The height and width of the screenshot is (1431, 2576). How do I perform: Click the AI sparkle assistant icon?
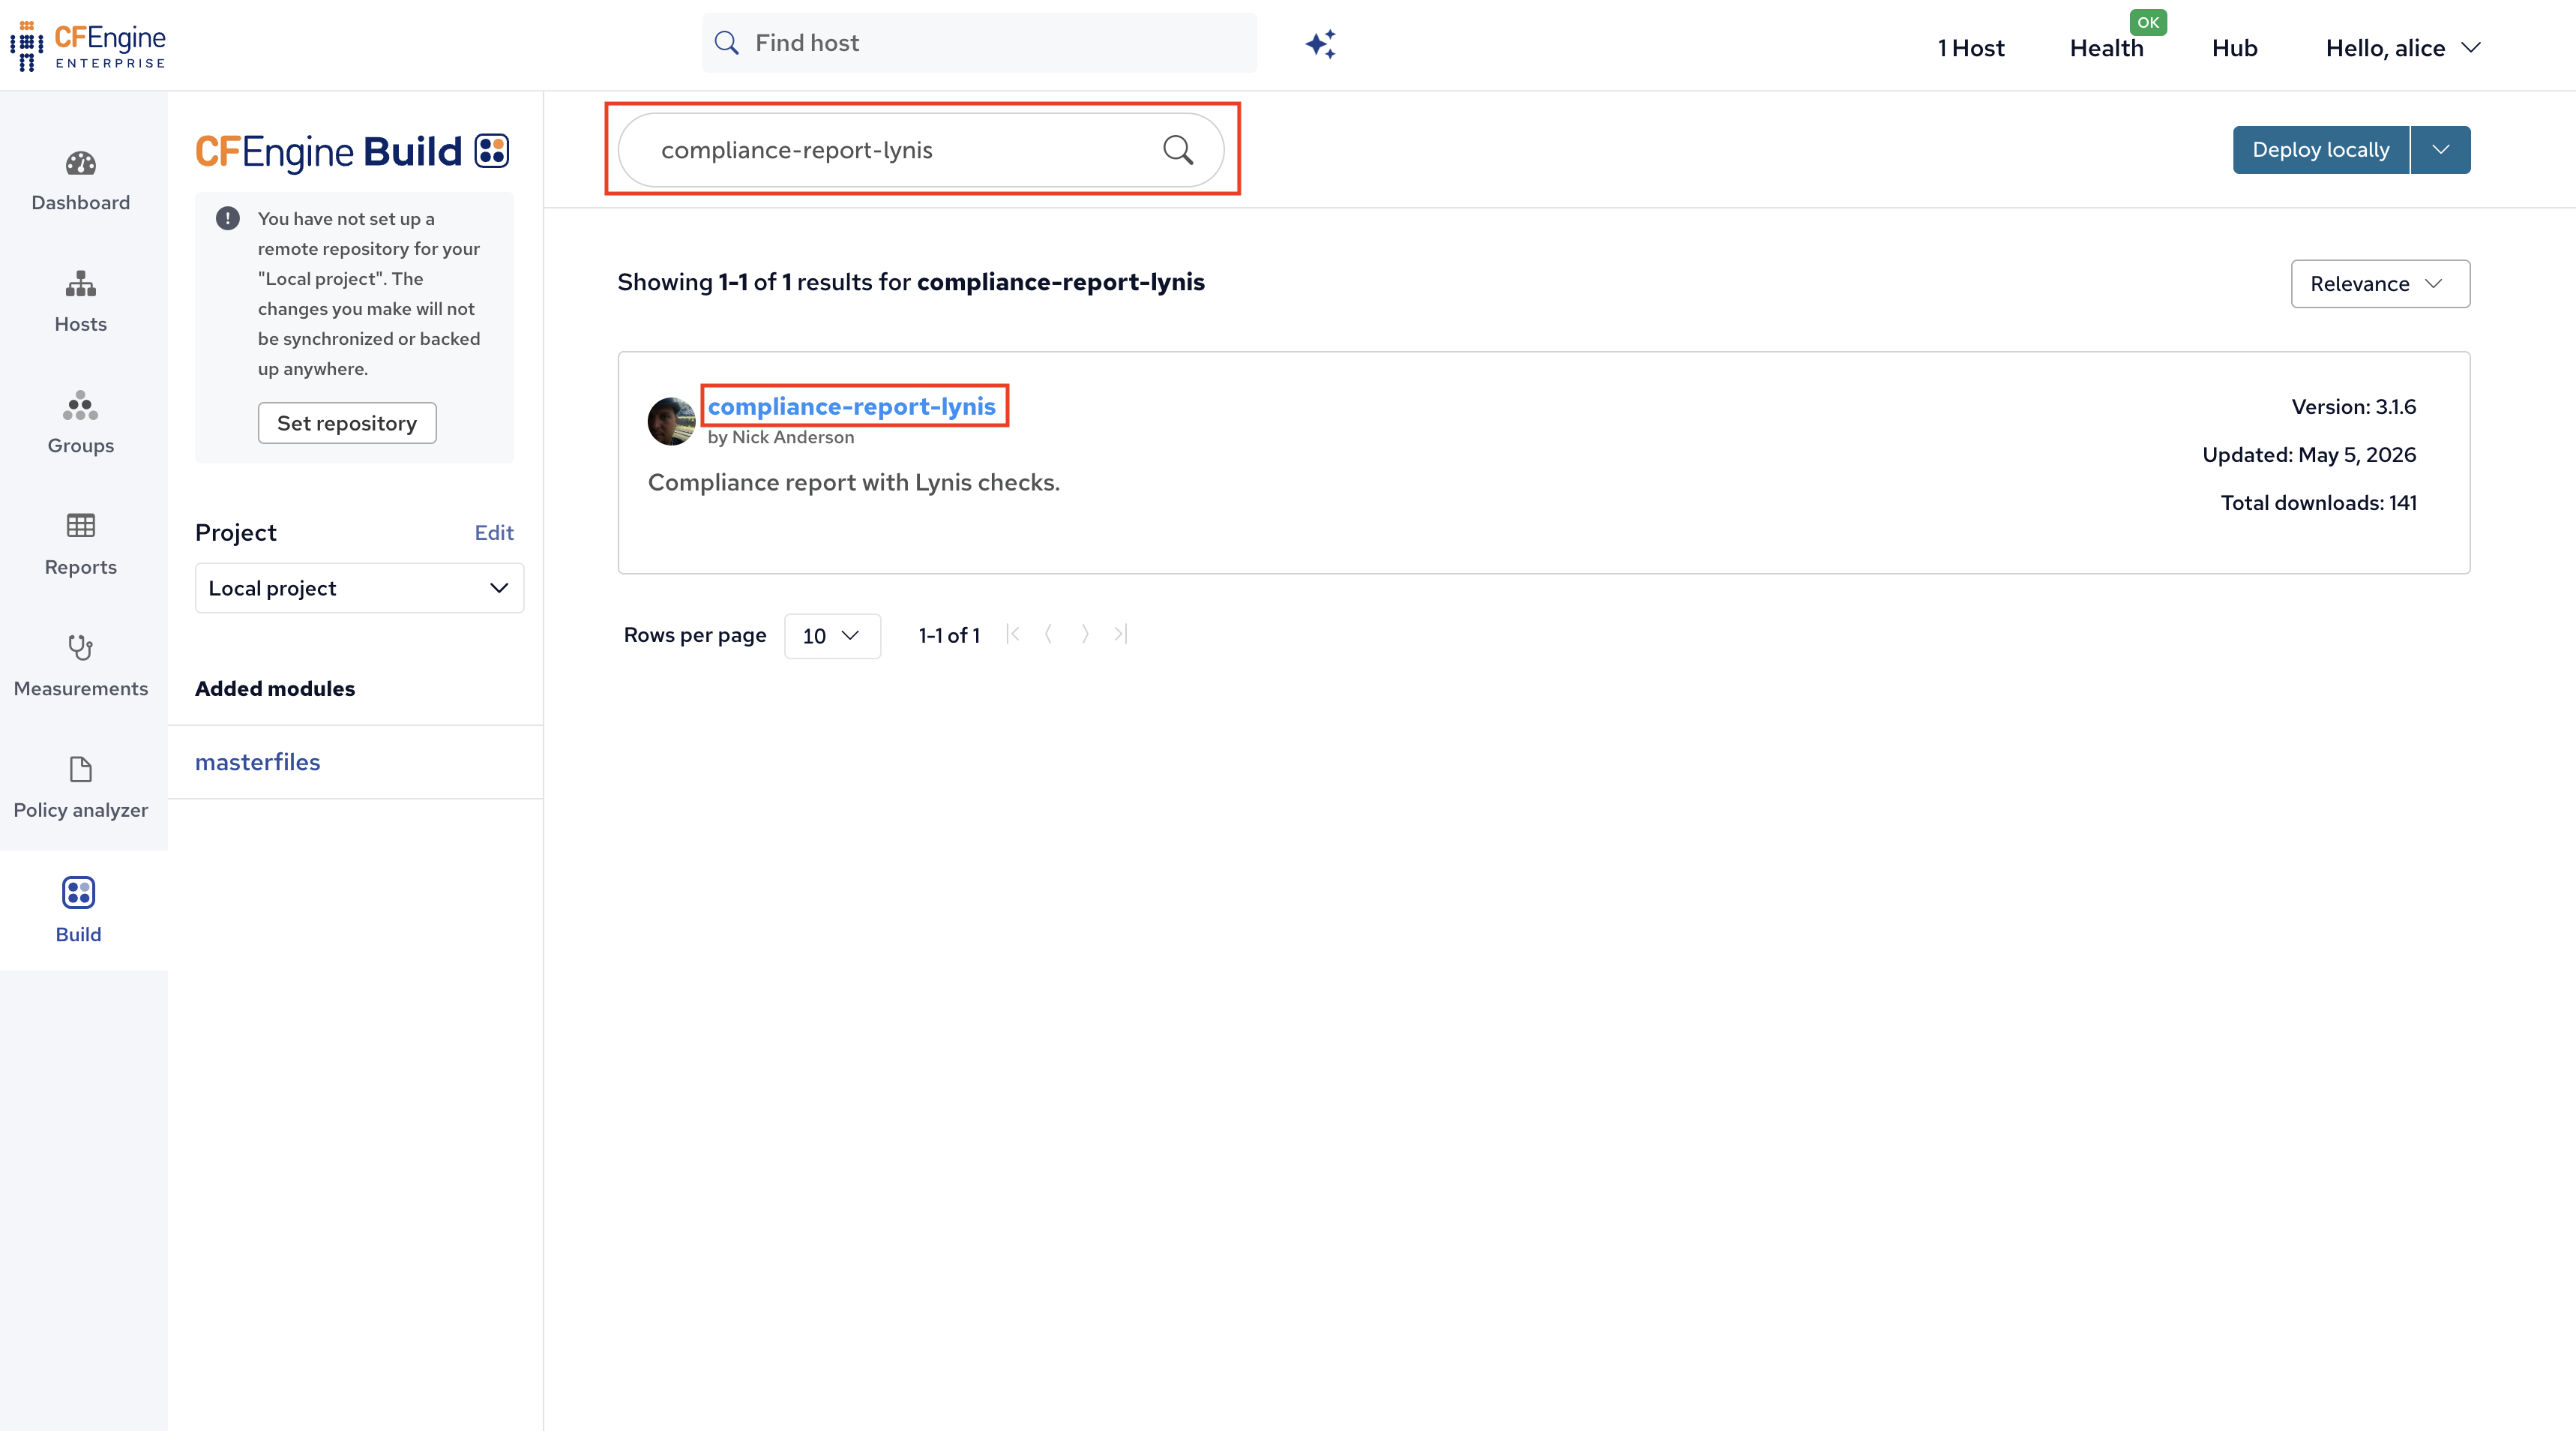click(x=1321, y=44)
